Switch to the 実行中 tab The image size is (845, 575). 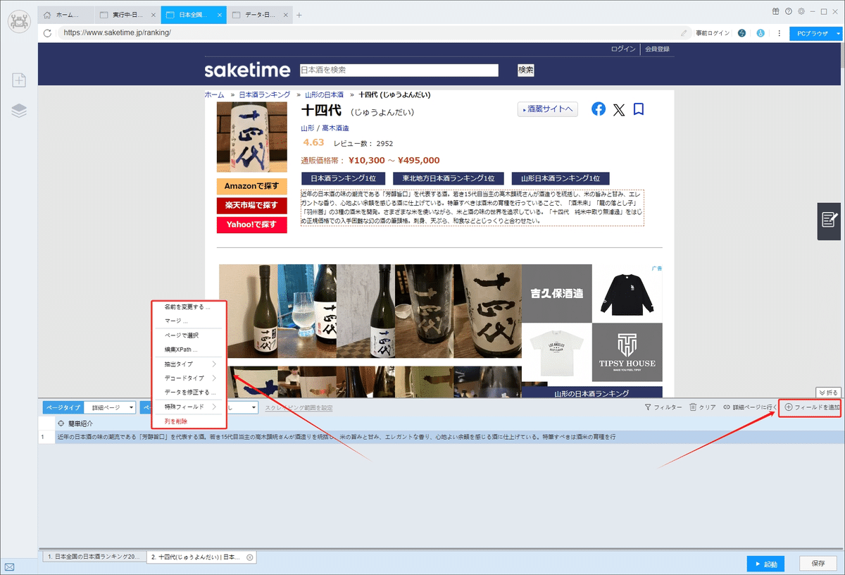coord(127,15)
